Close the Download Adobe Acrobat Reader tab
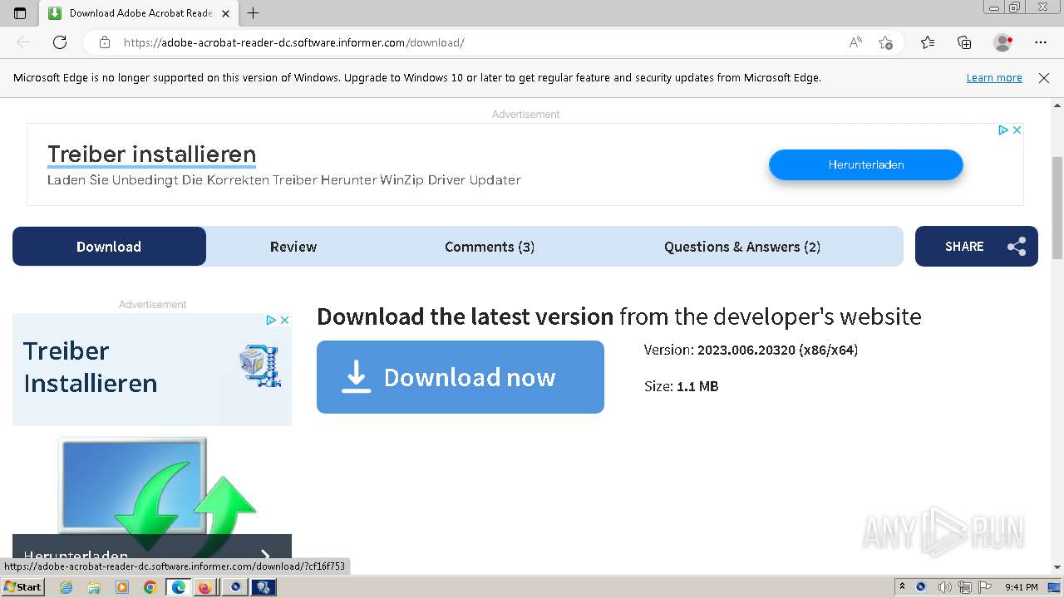This screenshot has width=1064, height=598. [226, 13]
